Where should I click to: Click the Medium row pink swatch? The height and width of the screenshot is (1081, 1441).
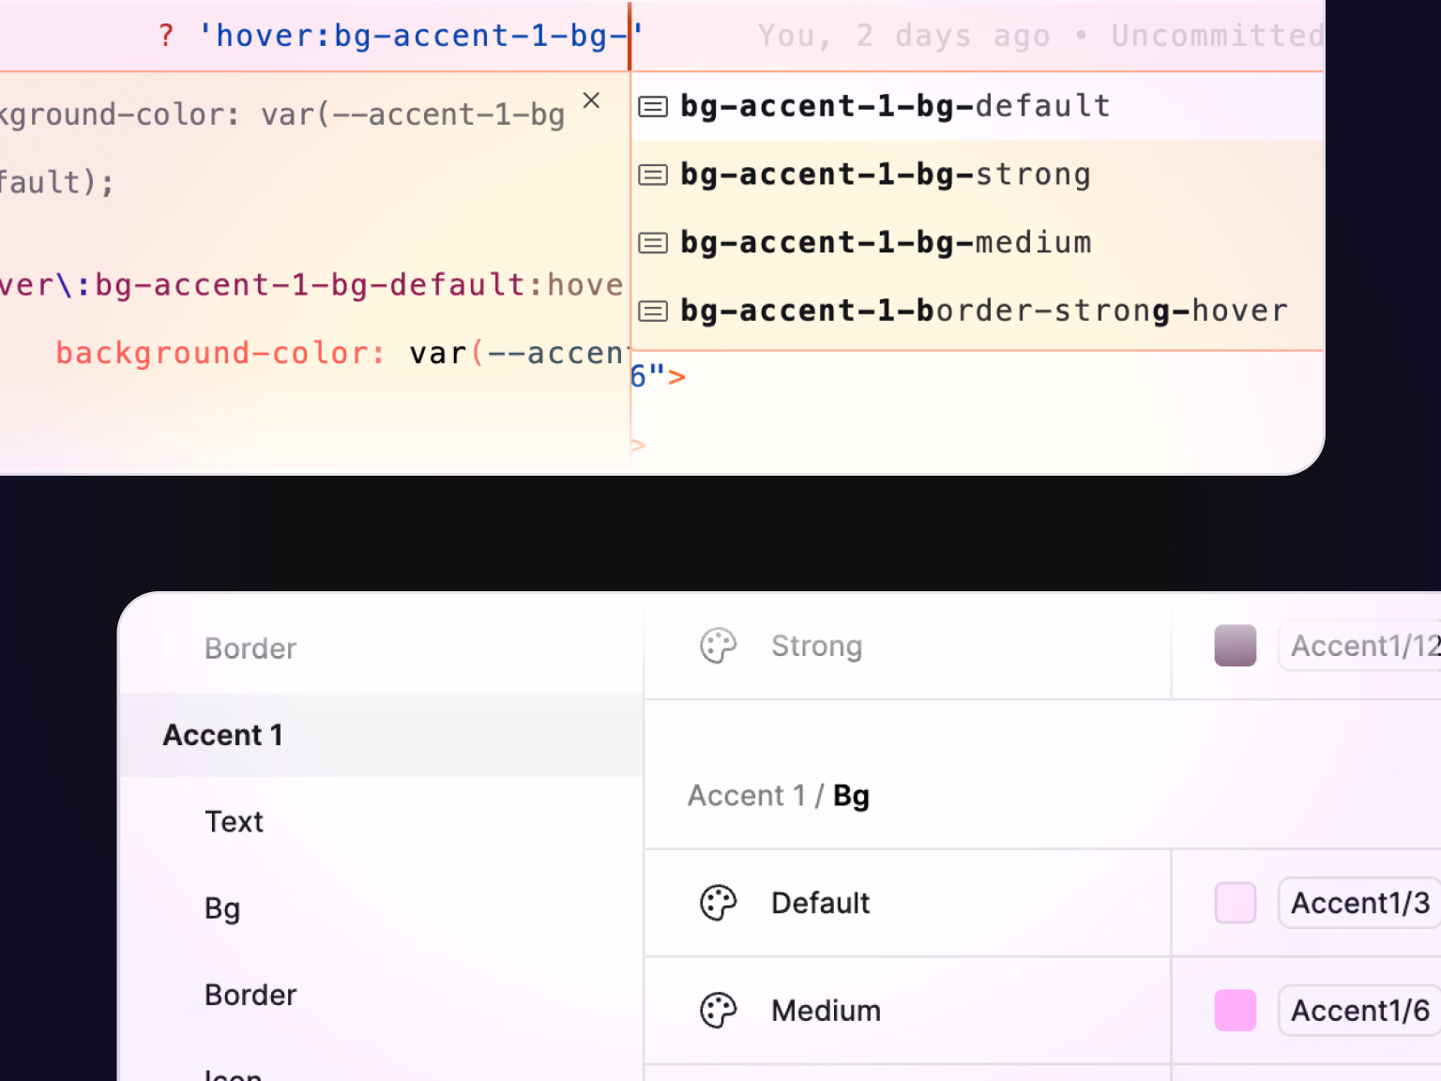1236,1011
